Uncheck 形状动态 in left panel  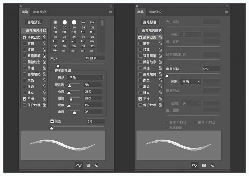click(24, 37)
